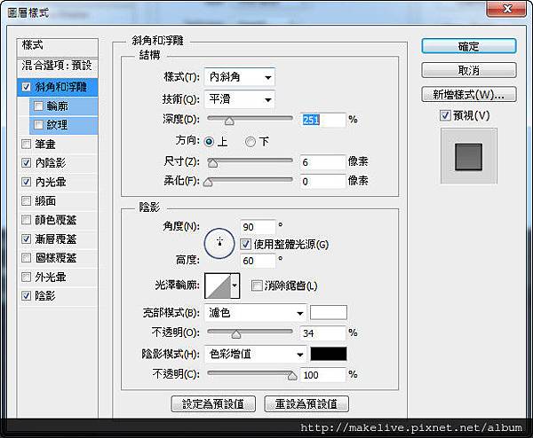This screenshot has width=533, height=438.
Task: Toggle the 預視 preview checkbox
Action: [x=445, y=115]
